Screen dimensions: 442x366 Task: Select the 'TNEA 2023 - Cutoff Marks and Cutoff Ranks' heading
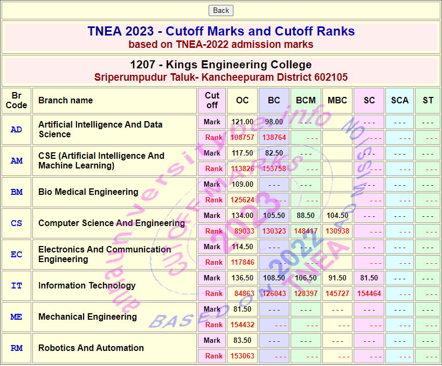pos(220,31)
